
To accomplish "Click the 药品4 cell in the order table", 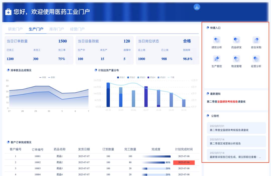I will (59, 174).
